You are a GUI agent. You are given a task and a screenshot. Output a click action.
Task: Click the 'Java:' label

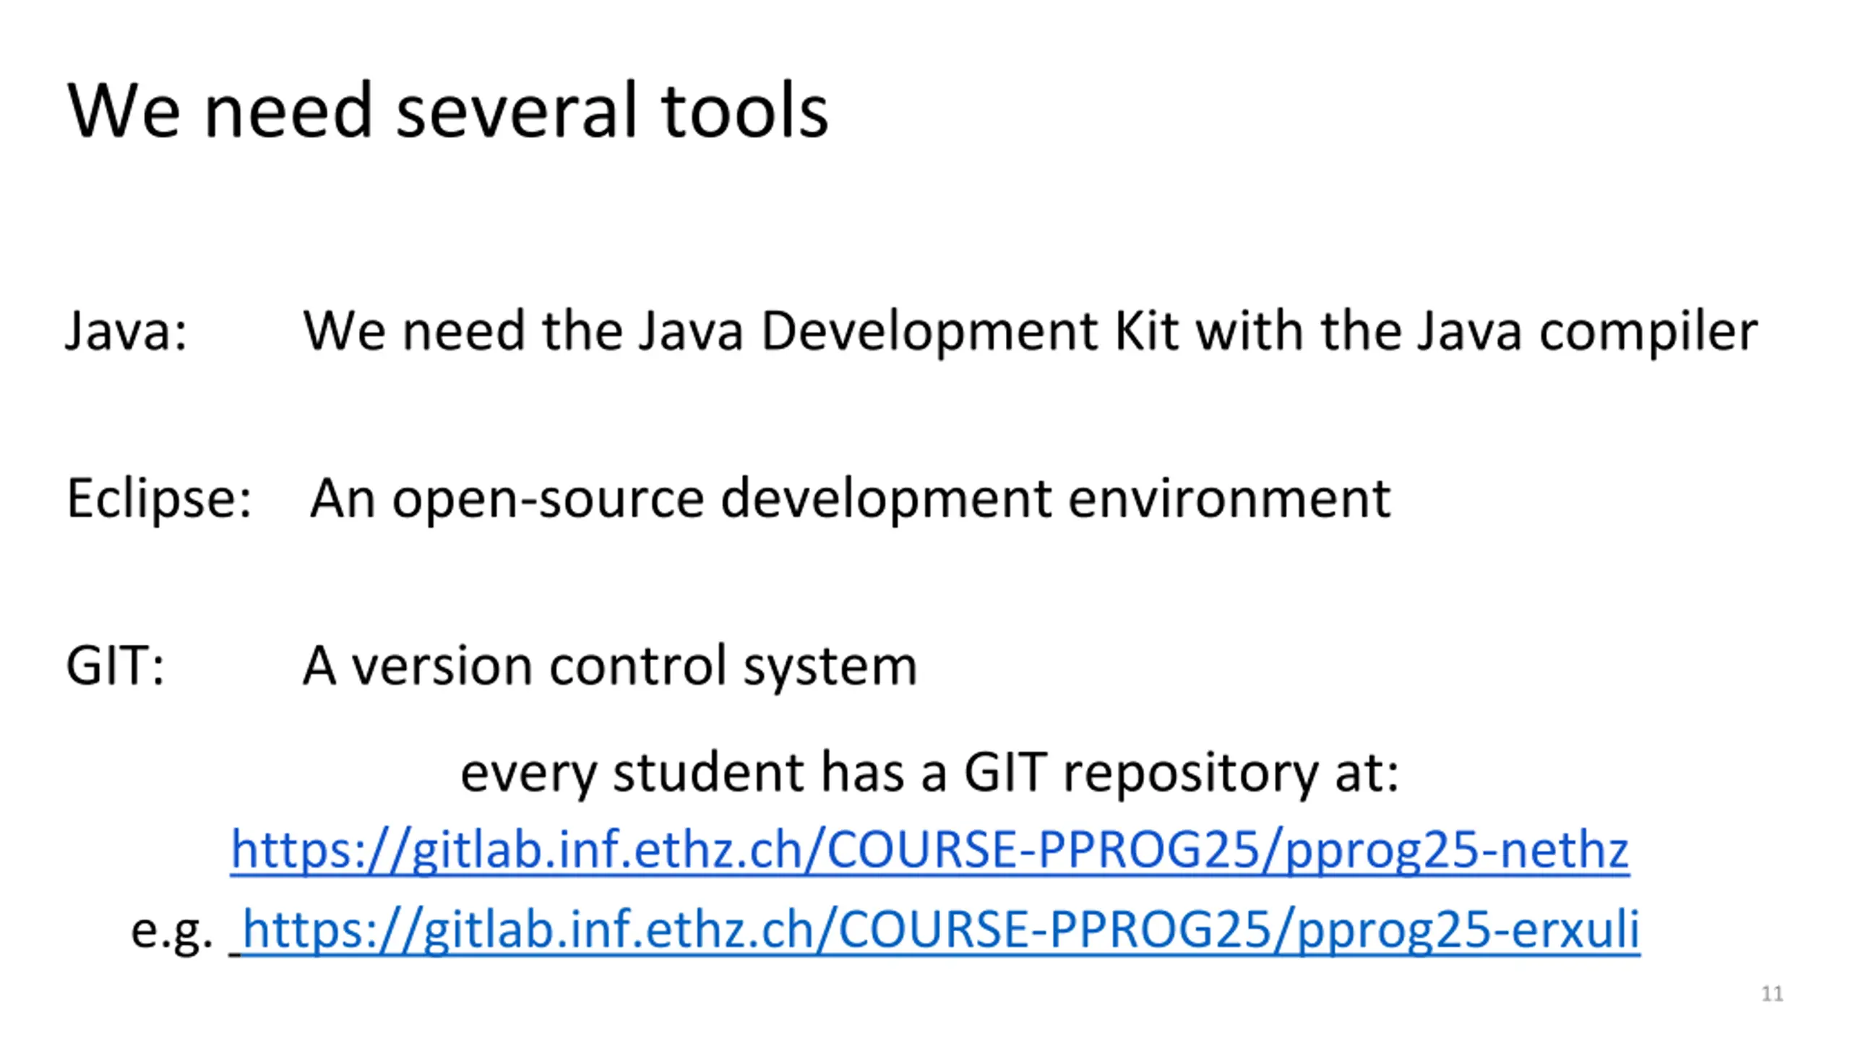[x=126, y=331]
